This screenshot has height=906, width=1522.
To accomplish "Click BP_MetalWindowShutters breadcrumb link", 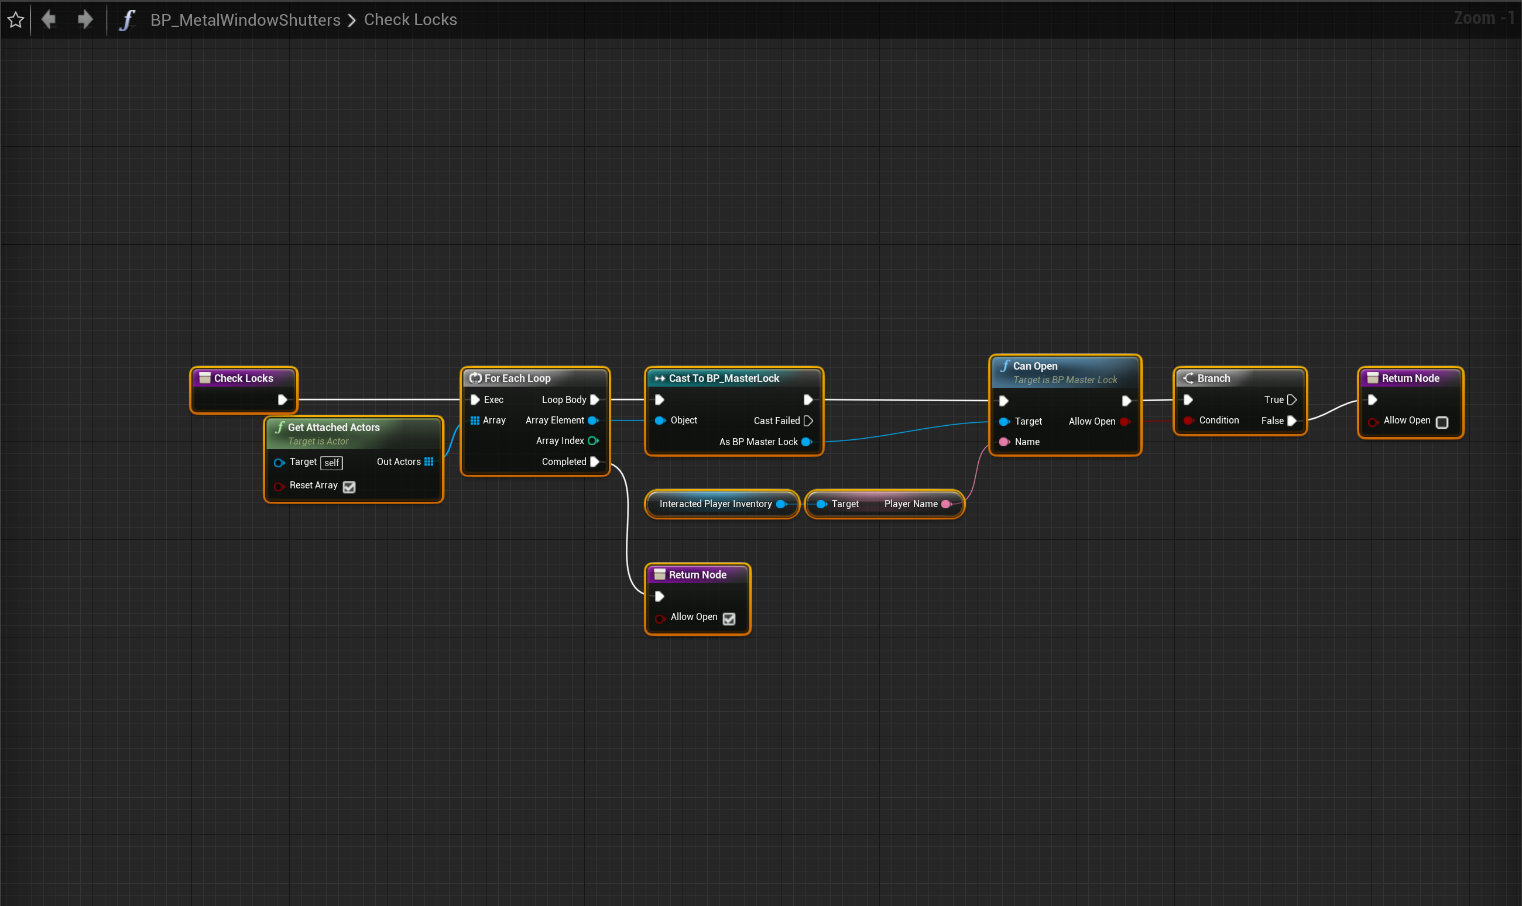I will [x=245, y=20].
